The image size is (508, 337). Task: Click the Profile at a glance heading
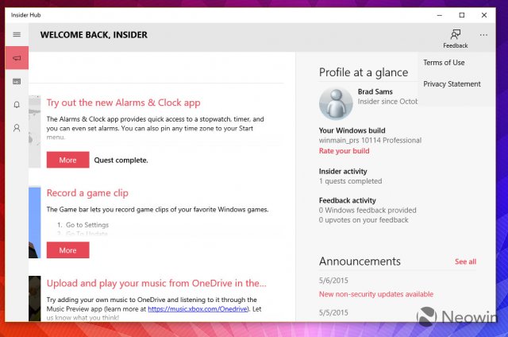click(364, 72)
